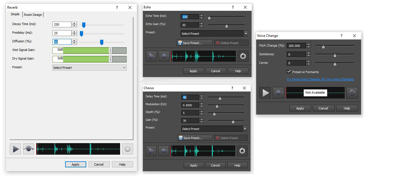
Task: Click the Echo Gain slider handle
Action: (227, 26)
